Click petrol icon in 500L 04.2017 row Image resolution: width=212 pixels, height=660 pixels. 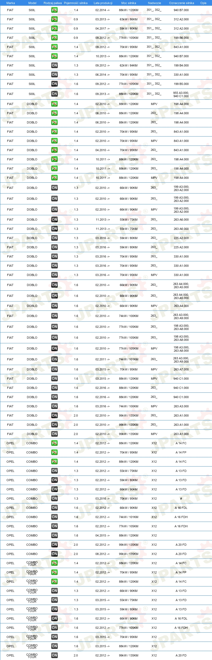point(54,28)
